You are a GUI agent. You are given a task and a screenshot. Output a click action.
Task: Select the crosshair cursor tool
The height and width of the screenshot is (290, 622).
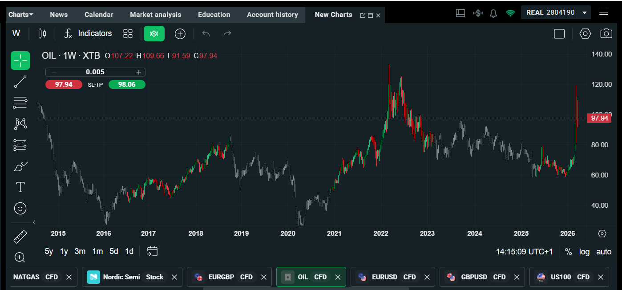[20, 60]
